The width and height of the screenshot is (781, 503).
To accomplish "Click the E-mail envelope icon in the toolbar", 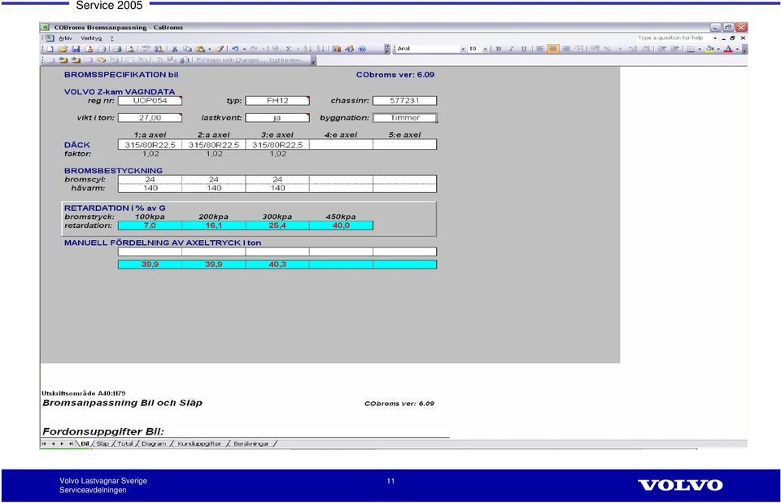I will click(103, 49).
